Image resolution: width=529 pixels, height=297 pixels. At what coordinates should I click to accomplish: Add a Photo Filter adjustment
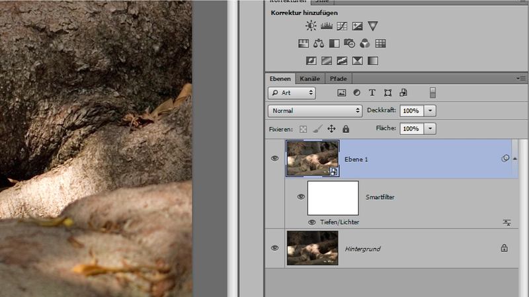point(349,44)
